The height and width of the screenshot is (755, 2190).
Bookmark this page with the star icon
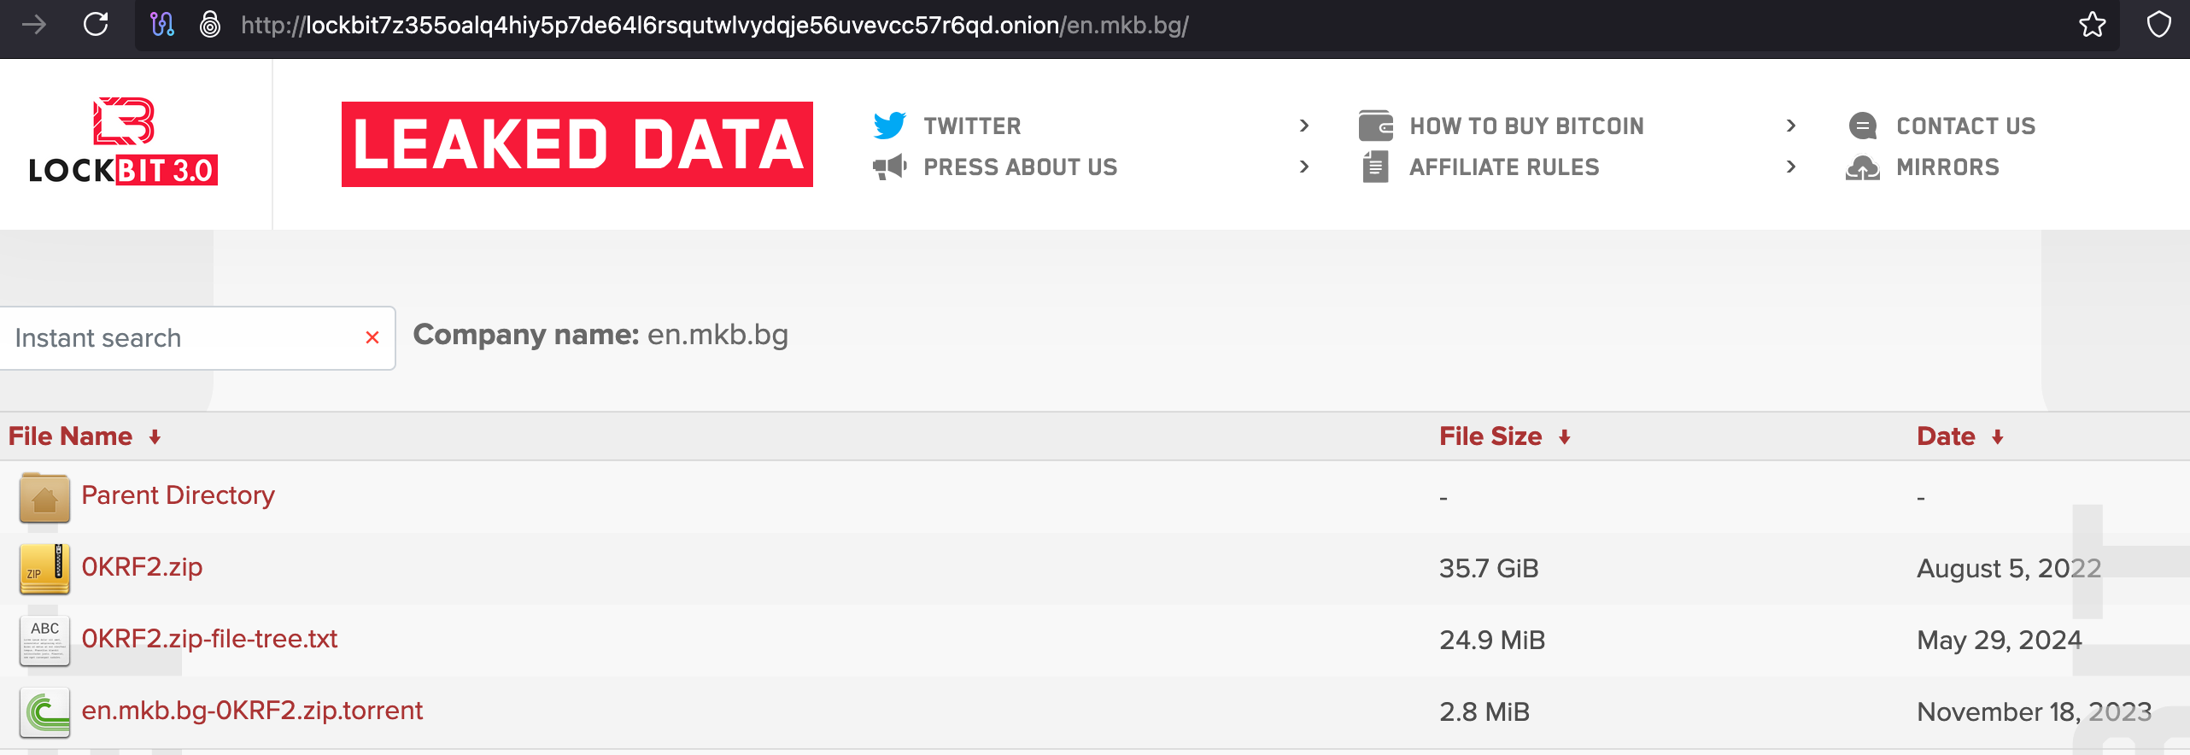(2093, 24)
